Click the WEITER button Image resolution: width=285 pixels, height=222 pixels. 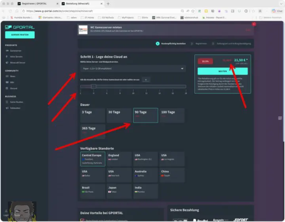pyautogui.click(x=222, y=71)
